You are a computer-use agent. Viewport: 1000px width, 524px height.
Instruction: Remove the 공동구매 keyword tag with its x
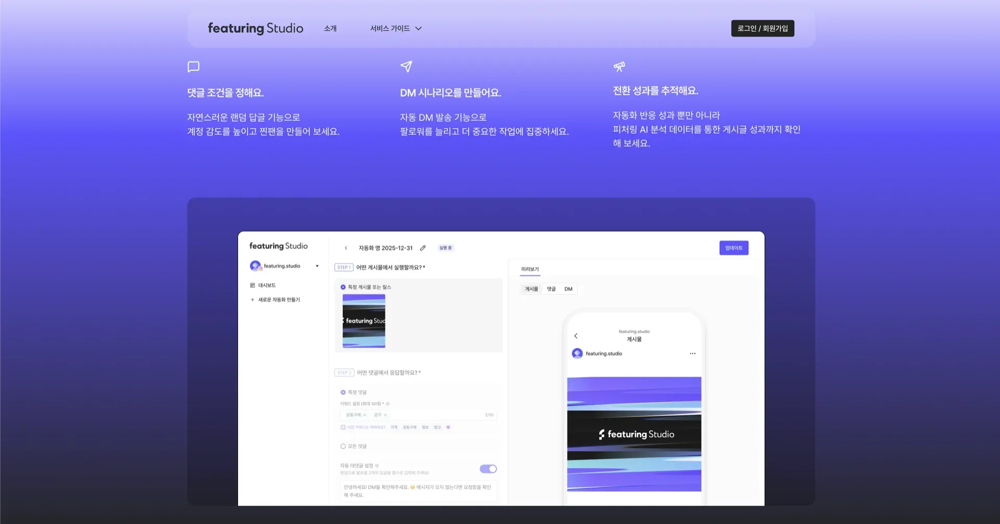tap(365, 415)
